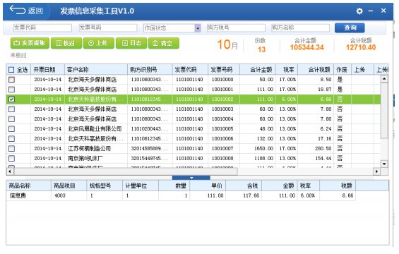Open the 日志 log button
Viewport: 399px width, 254px height.
coord(131,43)
